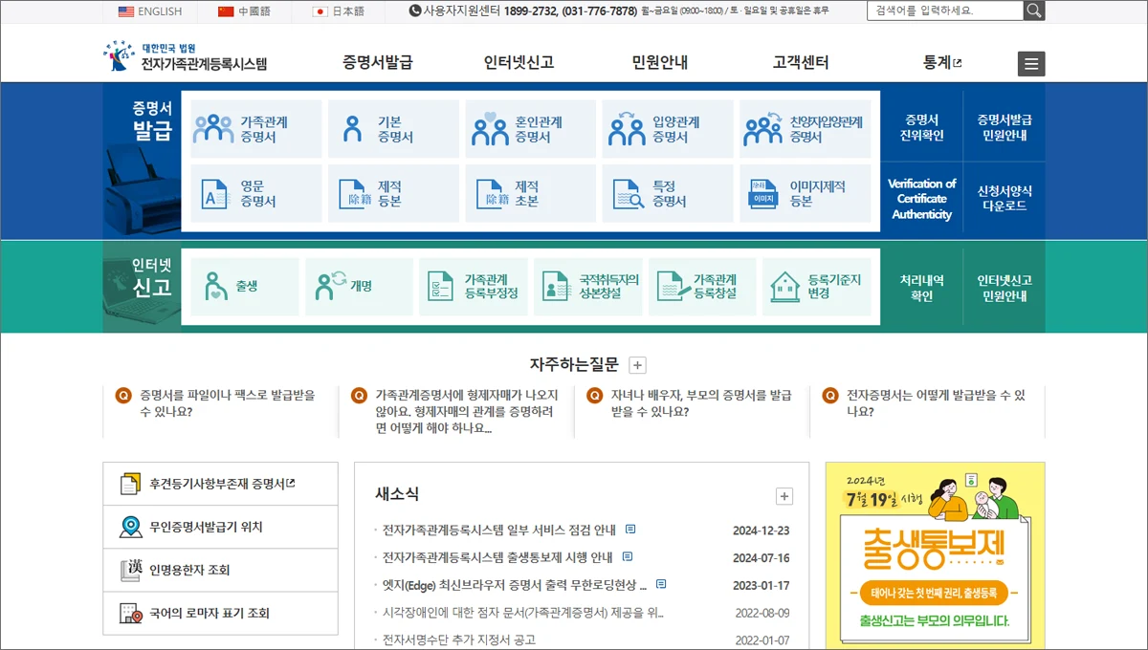The width and height of the screenshot is (1148, 650).
Task: Open FAQ about 형제자매 on 가족관계증명서
Action: pyautogui.click(x=467, y=411)
